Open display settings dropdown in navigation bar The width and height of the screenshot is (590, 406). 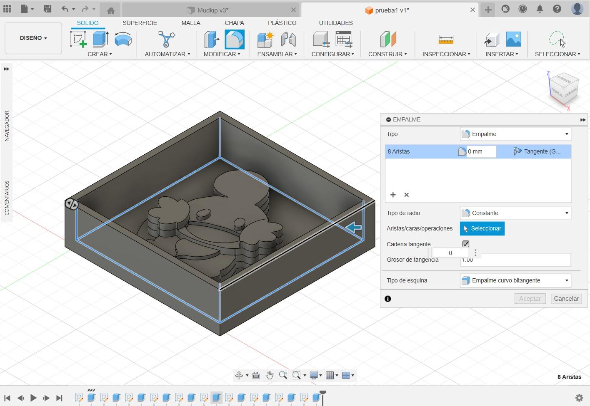coord(316,375)
